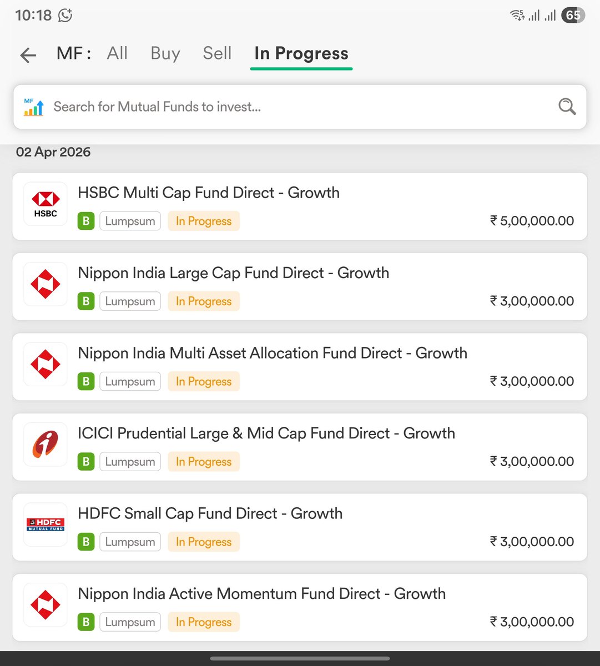Open HSBC Multi Cap Fund Direct - Growth
Image resolution: width=600 pixels, height=666 pixels.
click(300, 206)
